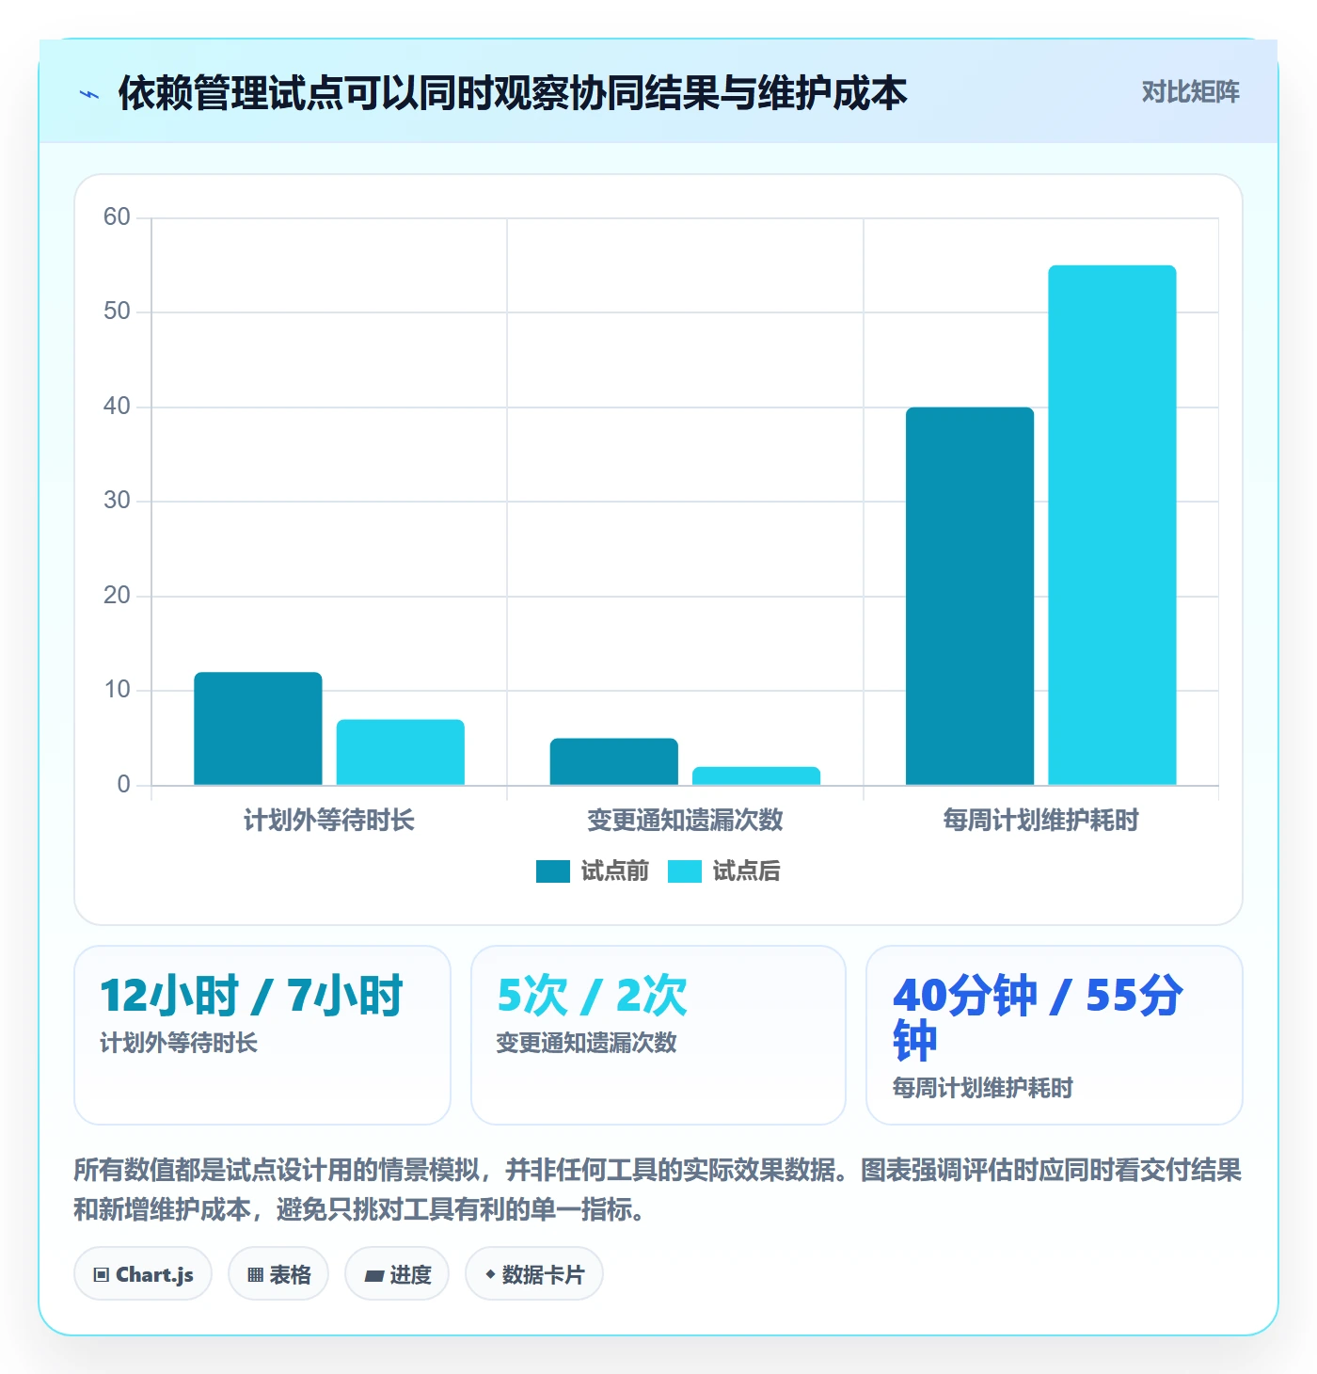Pick the 试点前 bar for 每周计划维护耗时
1317x1374 pixels.
[970, 596]
